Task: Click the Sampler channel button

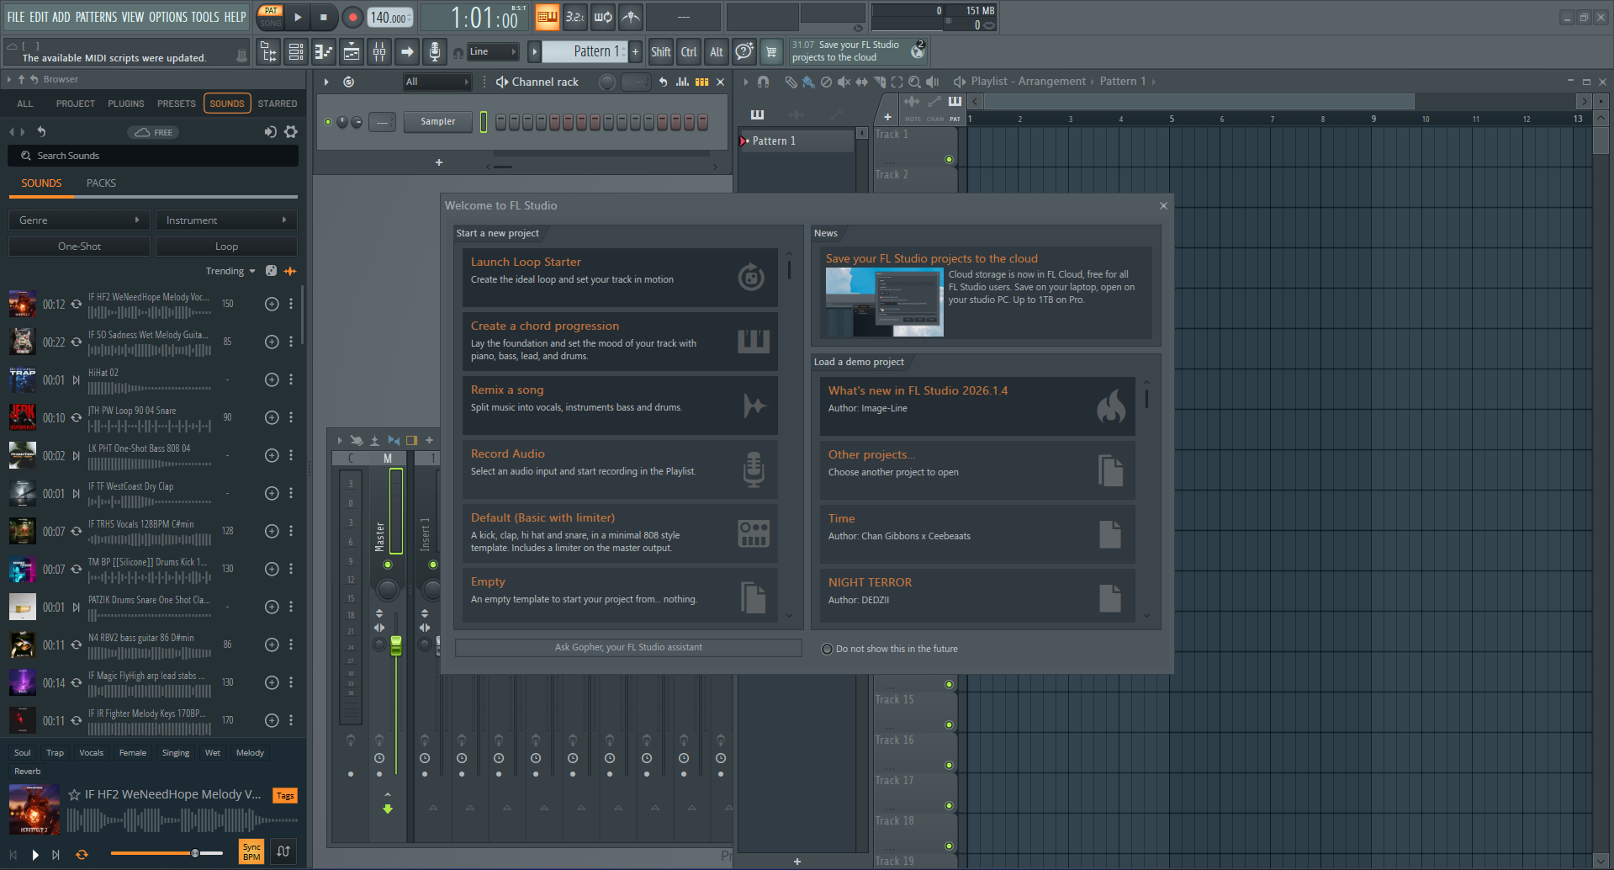Action: pyautogui.click(x=438, y=122)
